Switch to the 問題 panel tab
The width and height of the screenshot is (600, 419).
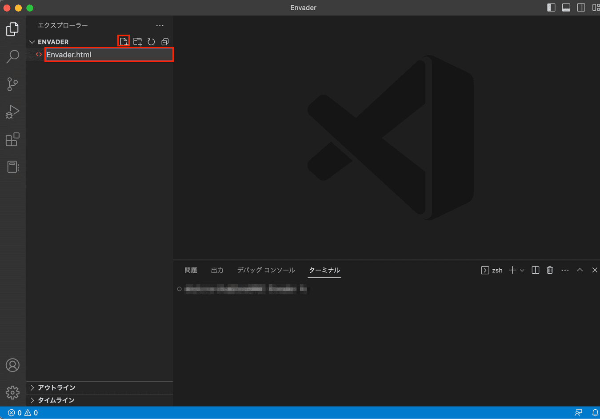click(191, 270)
